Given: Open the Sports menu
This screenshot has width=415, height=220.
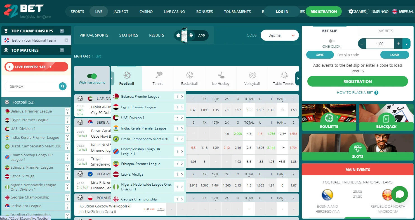Looking at the screenshot, I should (77, 11).
